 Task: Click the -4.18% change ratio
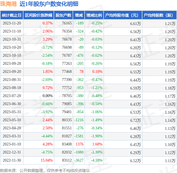[x=97, y=160]
